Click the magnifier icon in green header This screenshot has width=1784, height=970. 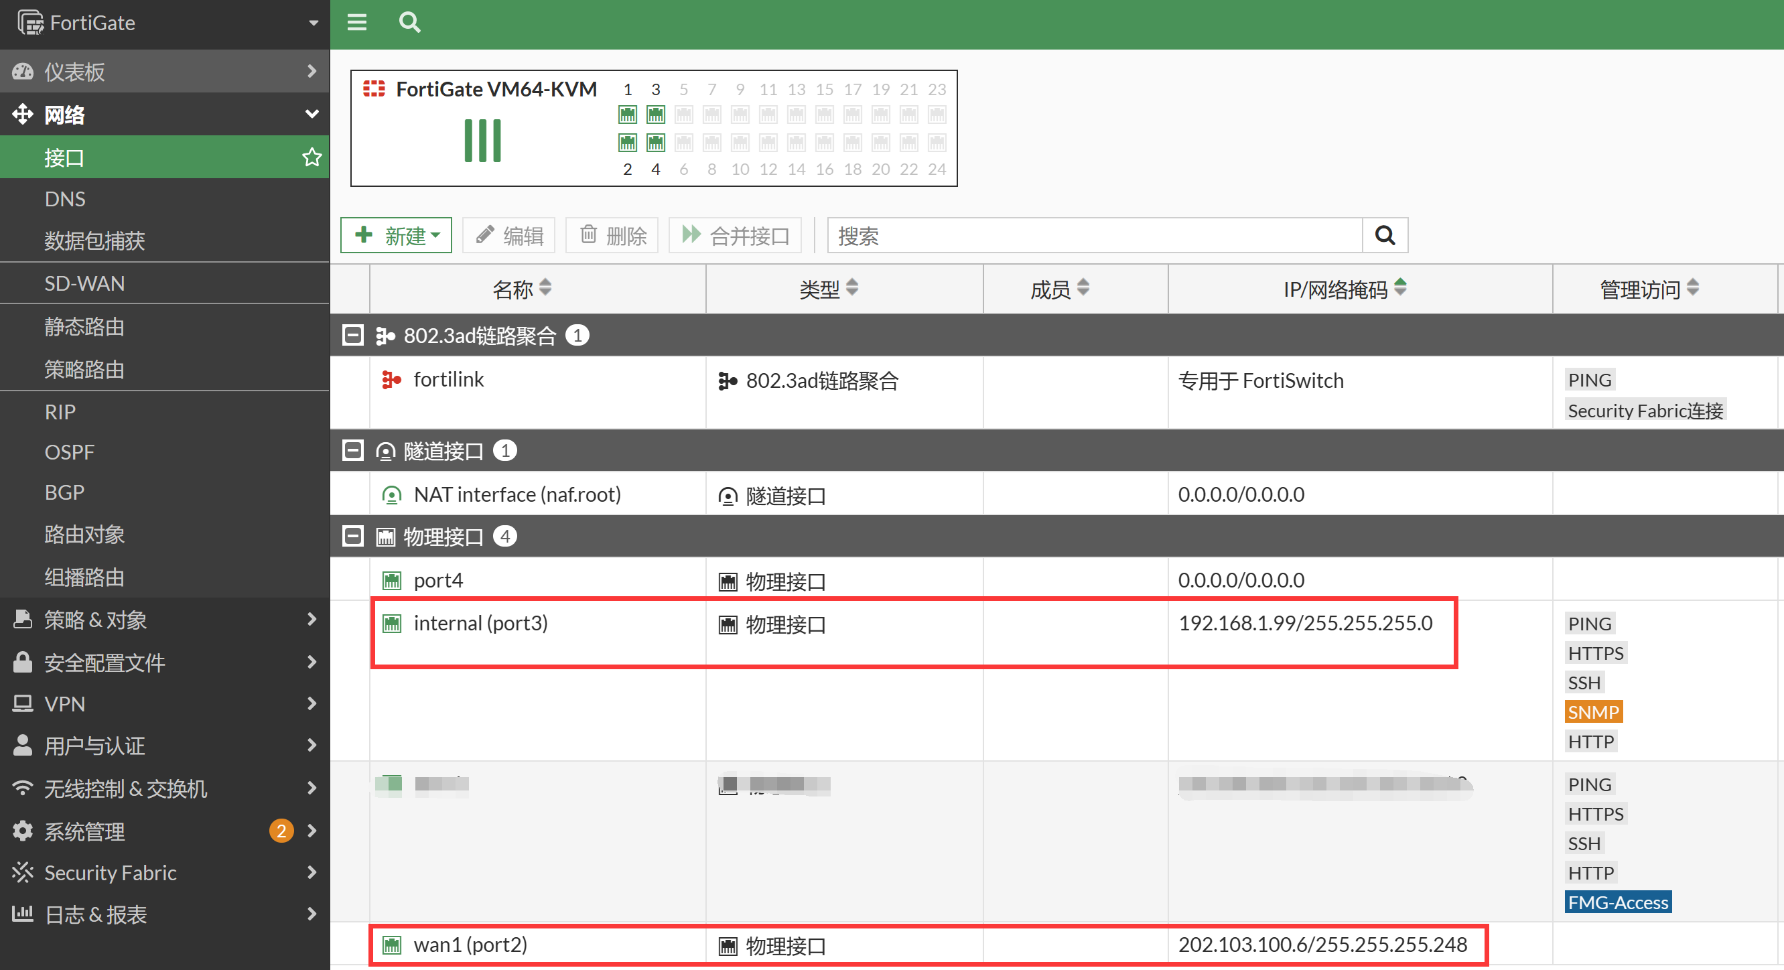[409, 23]
